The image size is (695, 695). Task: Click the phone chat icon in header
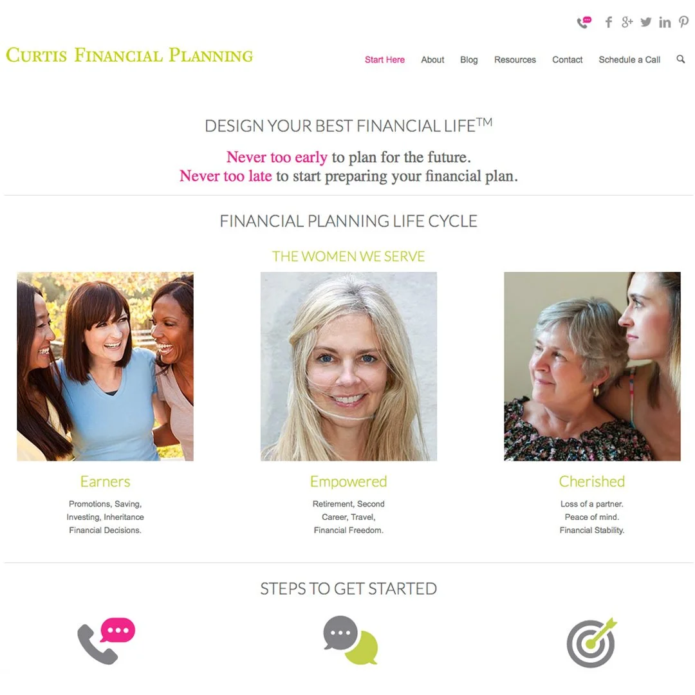(x=584, y=22)
